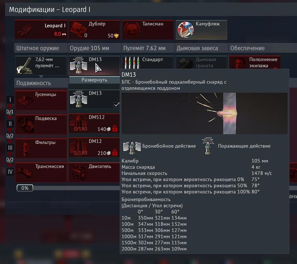Click the DM13 shell icon in expanded list
Screen dimensions: 297x264
coord(78,99)
